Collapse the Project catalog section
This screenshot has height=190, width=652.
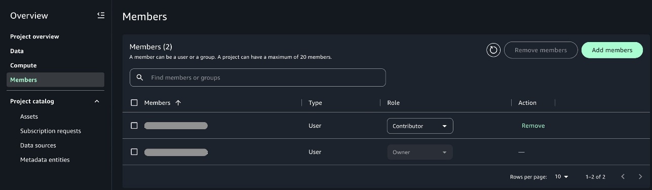pos(97,101)
